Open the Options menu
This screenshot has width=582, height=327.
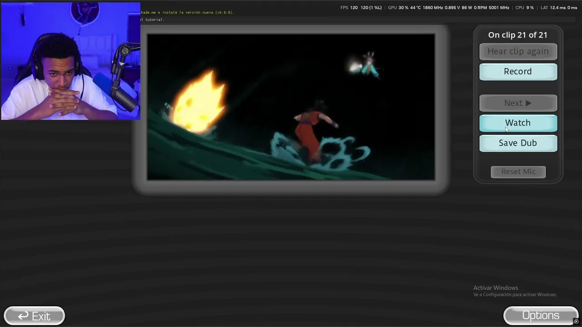pos(541,316)
